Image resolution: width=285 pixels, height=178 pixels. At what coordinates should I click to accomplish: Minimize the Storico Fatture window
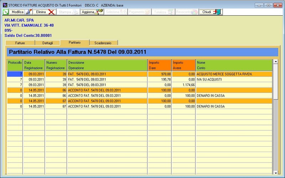click(x=259, y=5)
